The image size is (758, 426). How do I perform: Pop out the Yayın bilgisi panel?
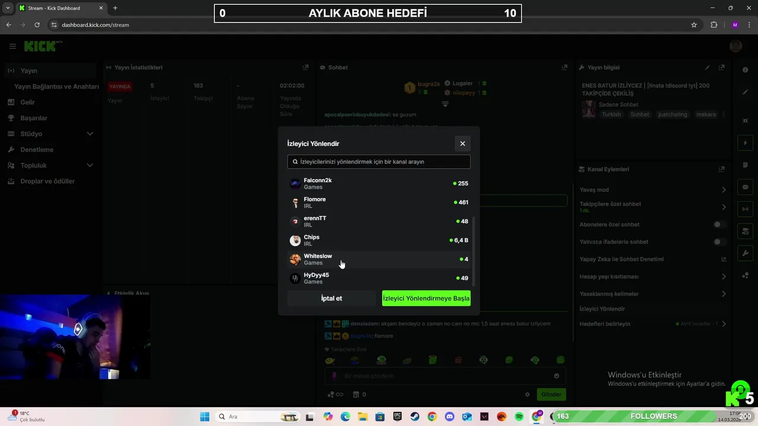(x=721, y=67)
